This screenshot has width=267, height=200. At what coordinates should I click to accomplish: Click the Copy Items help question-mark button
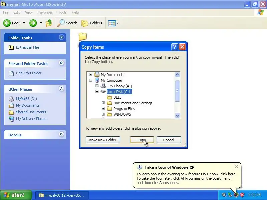(175, 47)
